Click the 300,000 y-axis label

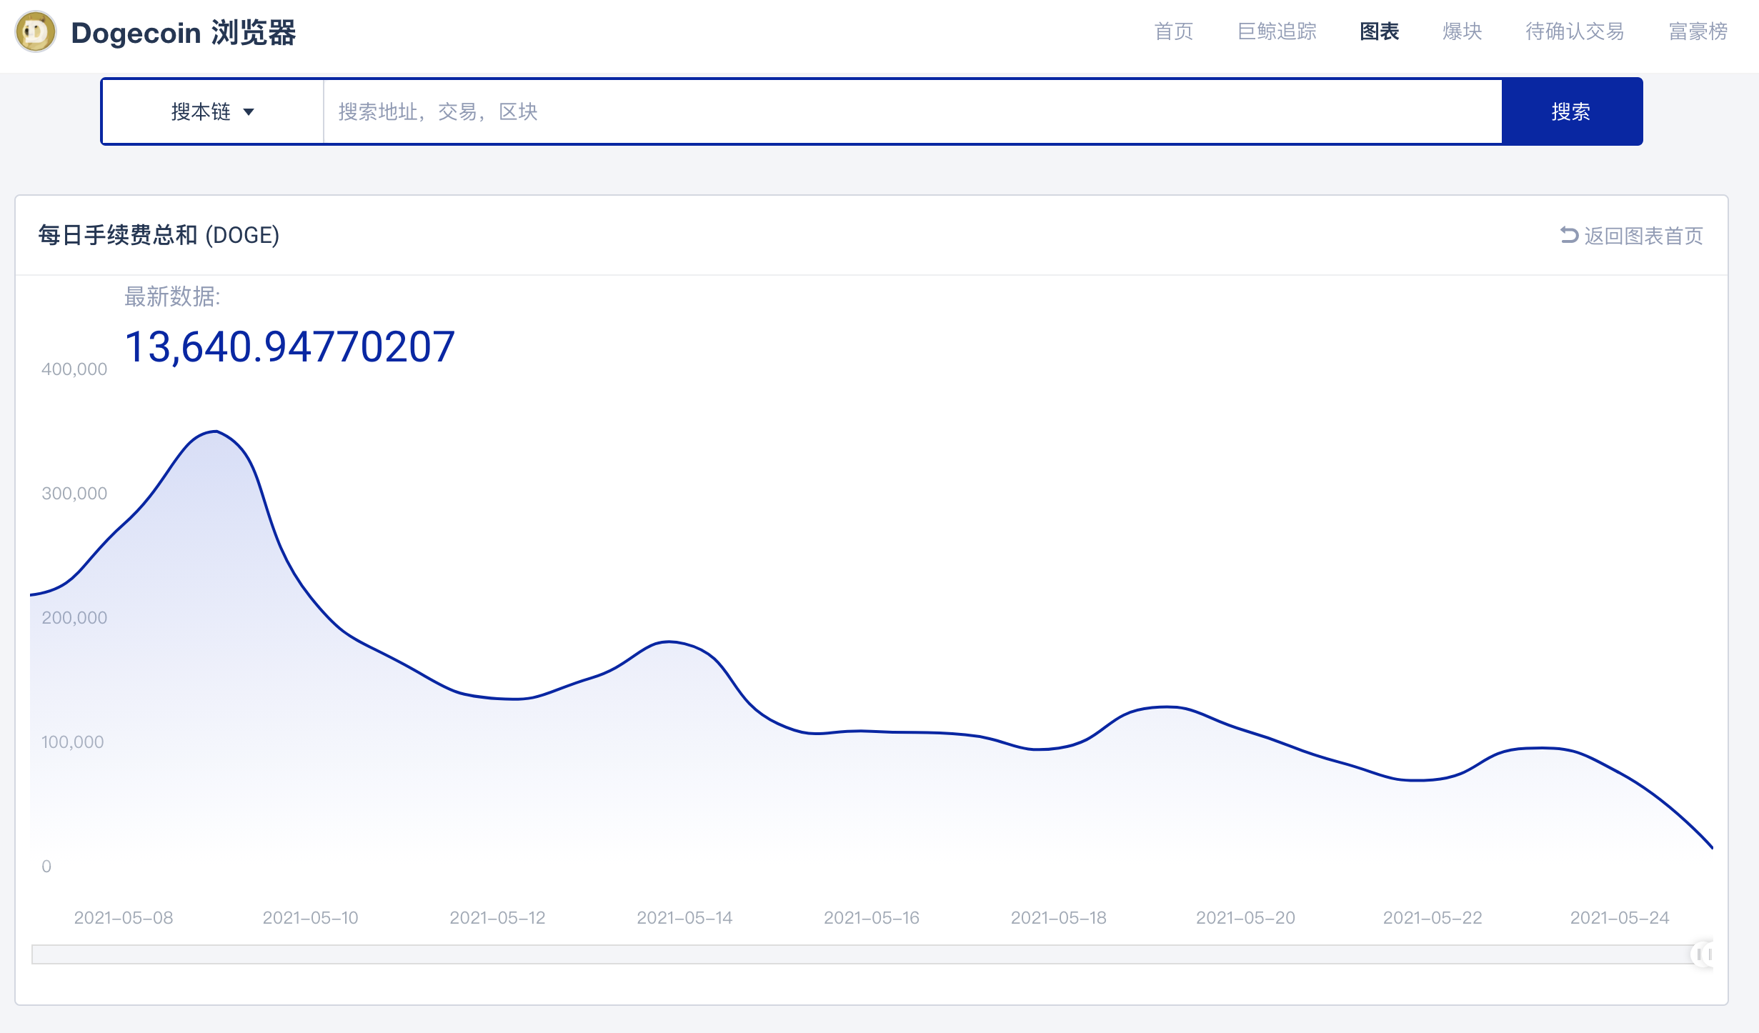pyautogui.click(x=74, y=494)
